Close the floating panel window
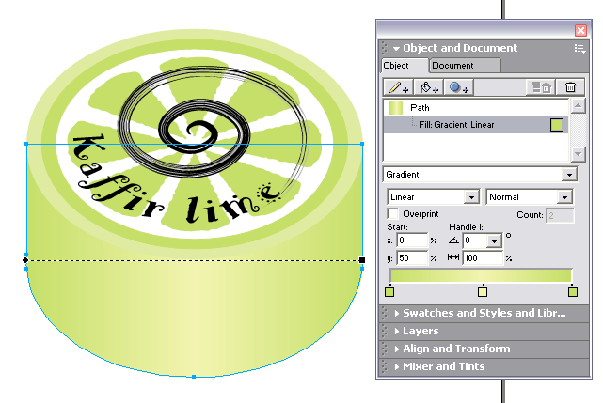This screenshot has height=403, width=603. (x=580, y=30)
